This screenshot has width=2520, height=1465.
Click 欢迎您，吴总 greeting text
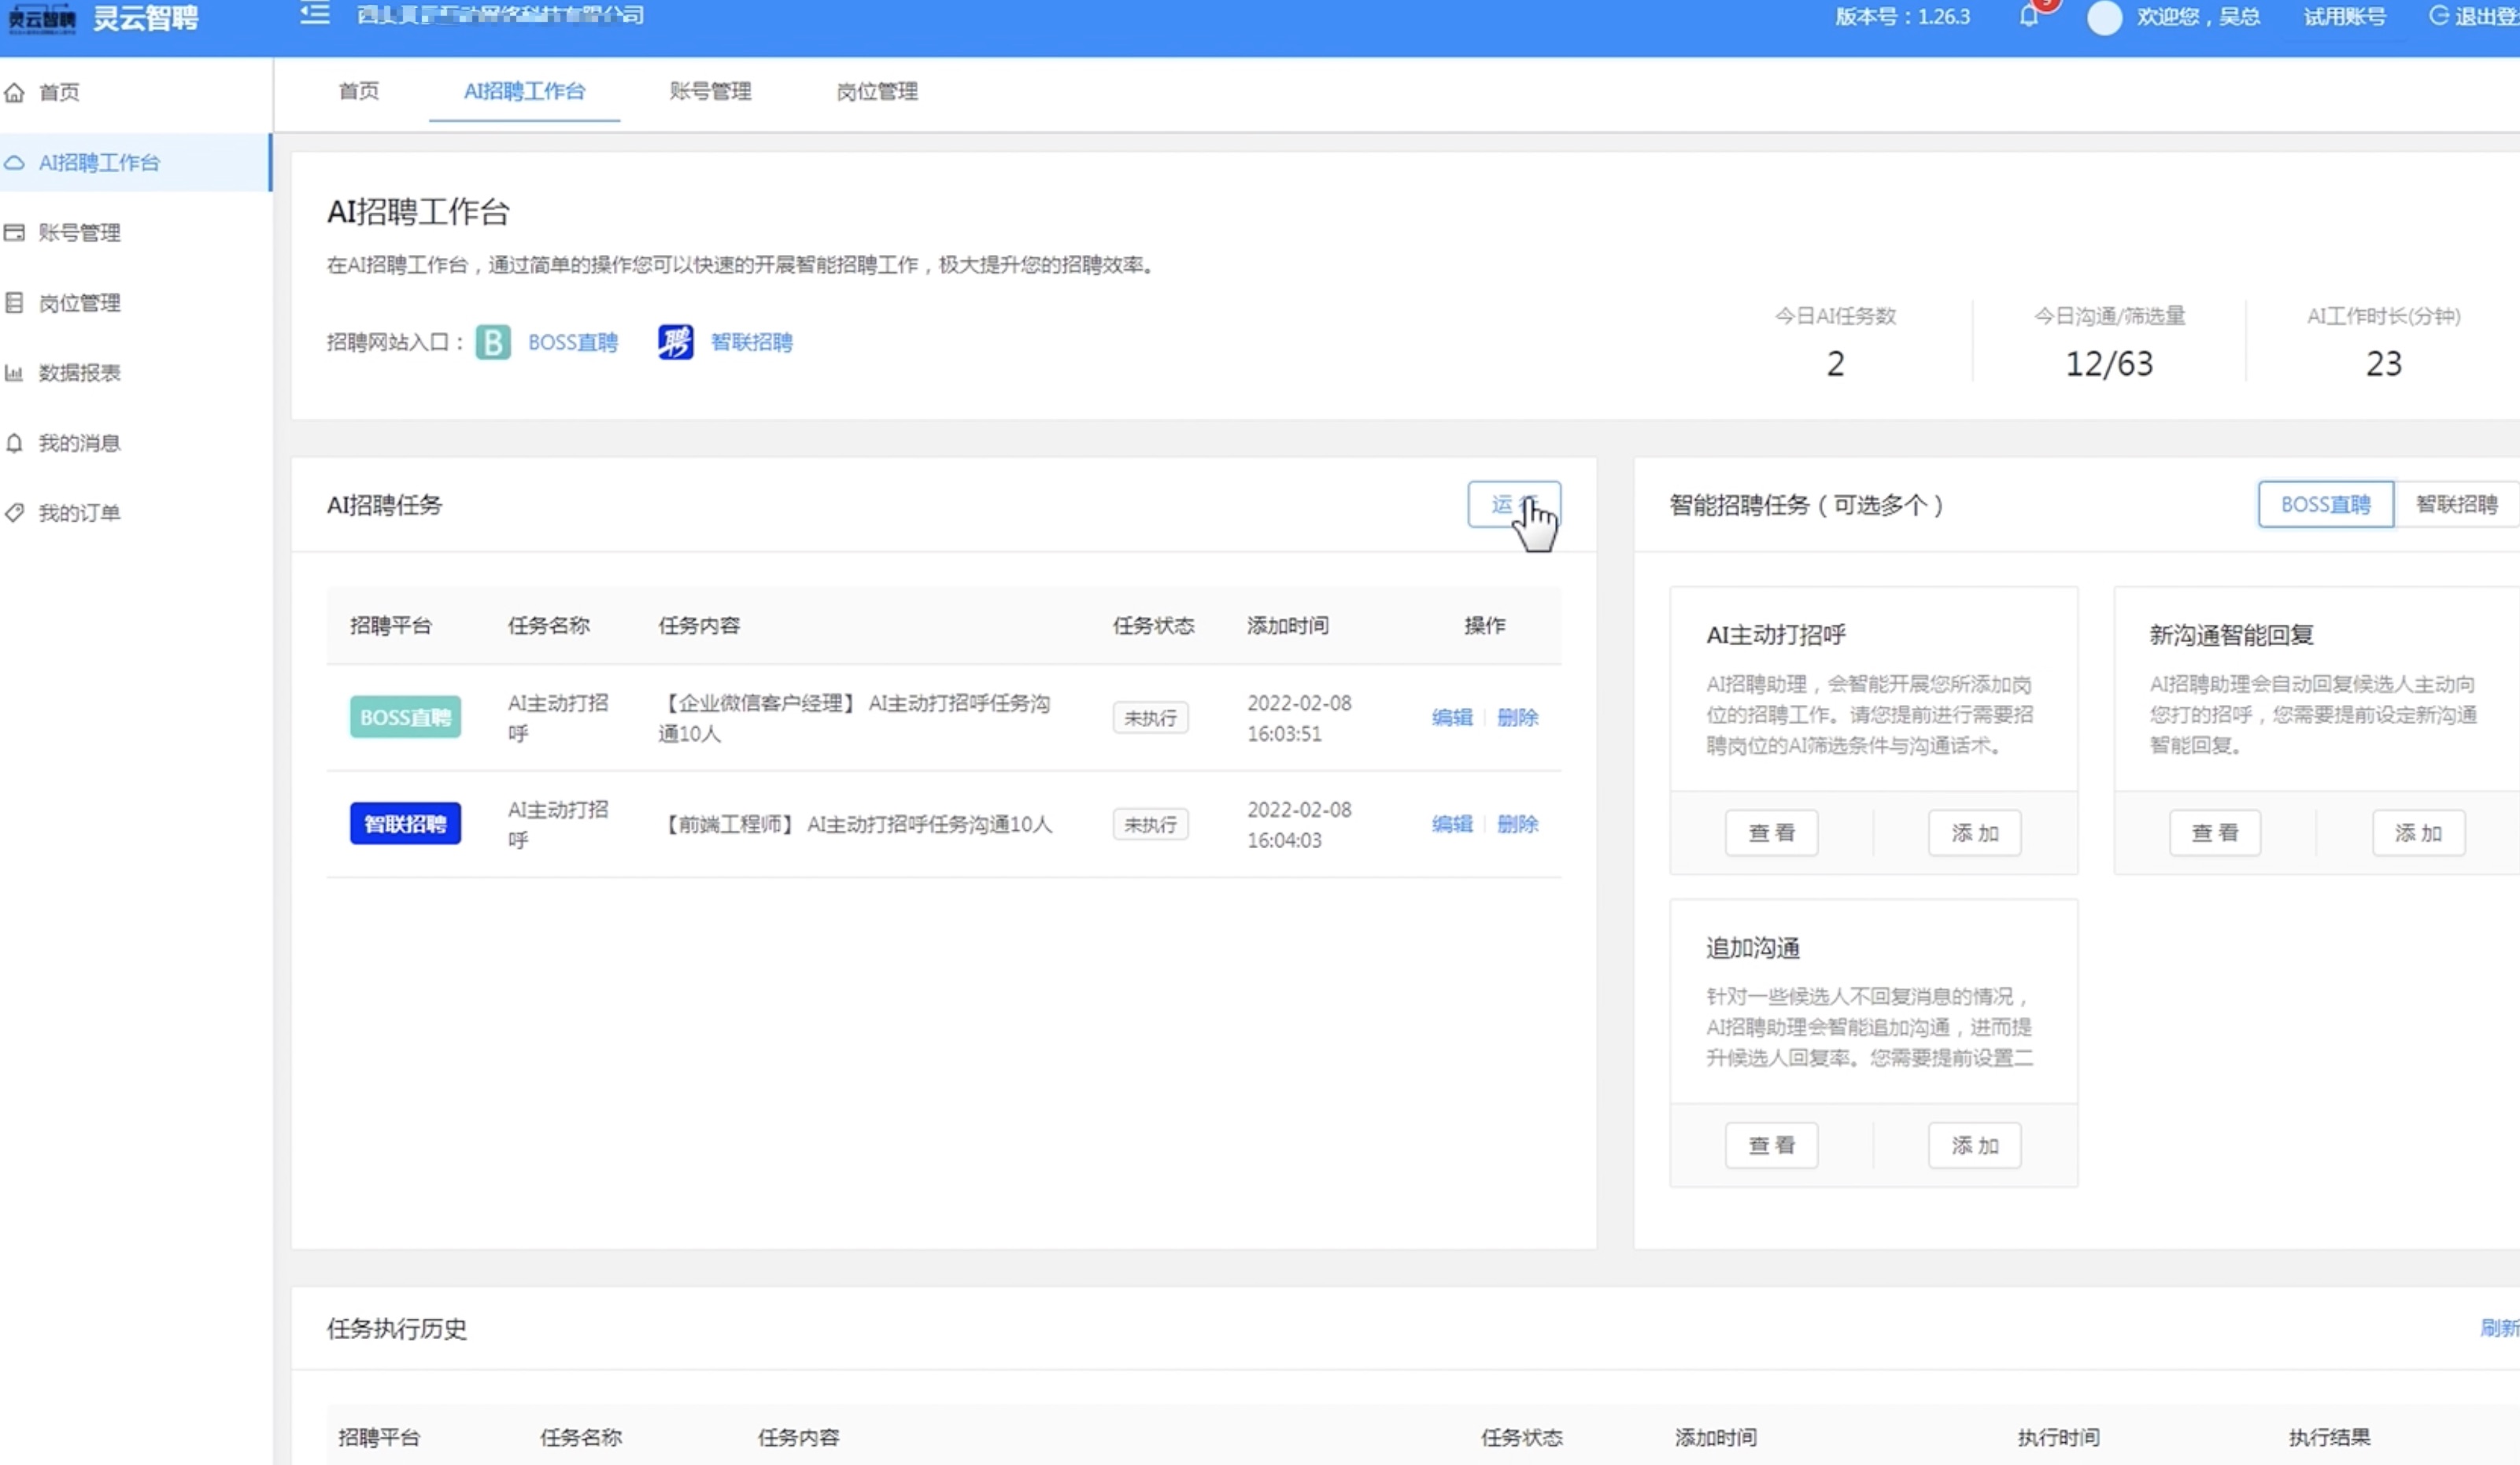pyautogui.click(x=2198, y=17)
